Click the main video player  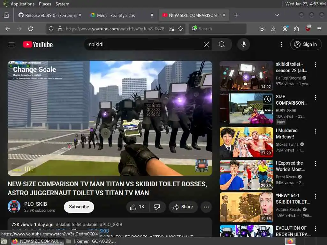[110, 118]
